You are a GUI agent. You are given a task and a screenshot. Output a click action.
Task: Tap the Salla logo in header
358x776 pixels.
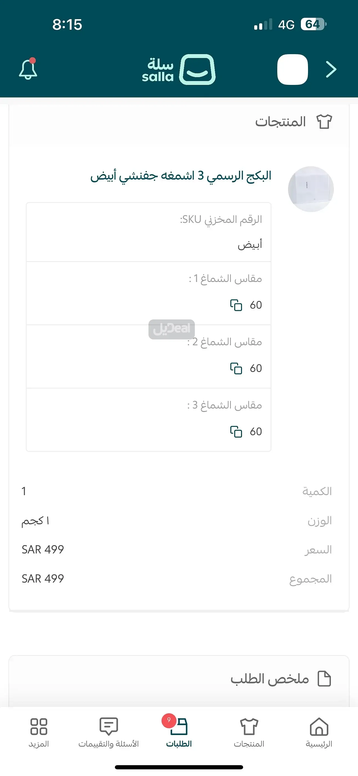coord(178,70)
